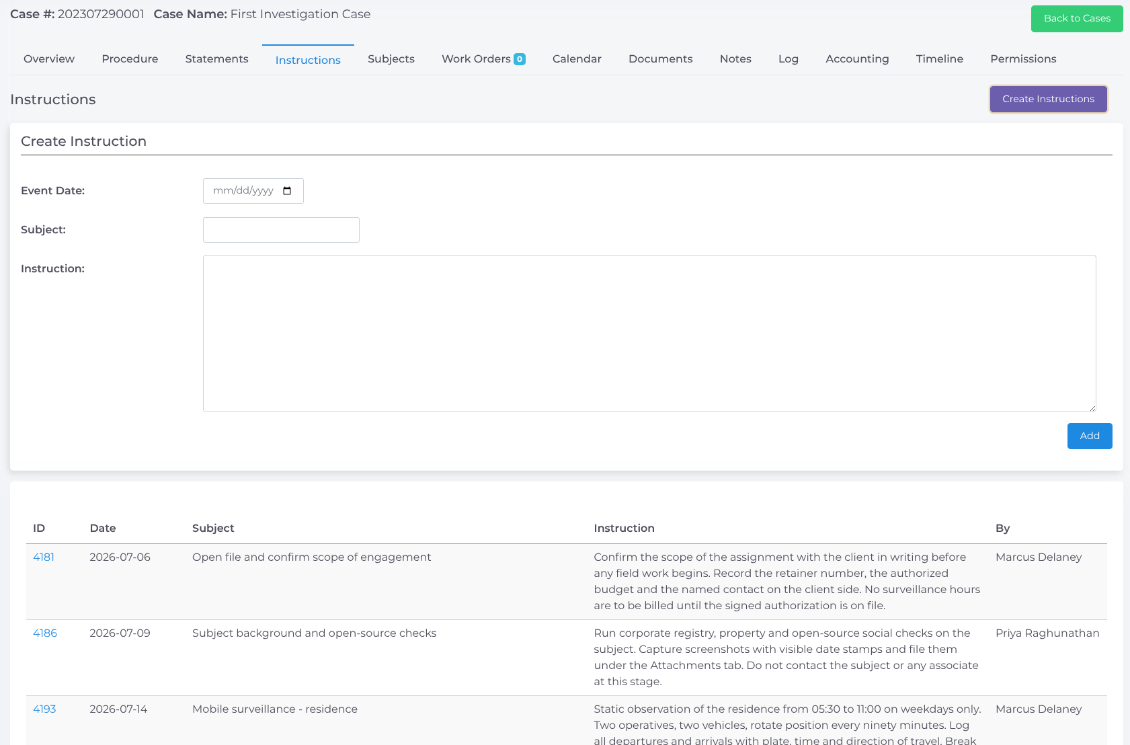Open the Notes tab
The height and width of the screenshot is (745, 1130).
[x=735, y=59]
